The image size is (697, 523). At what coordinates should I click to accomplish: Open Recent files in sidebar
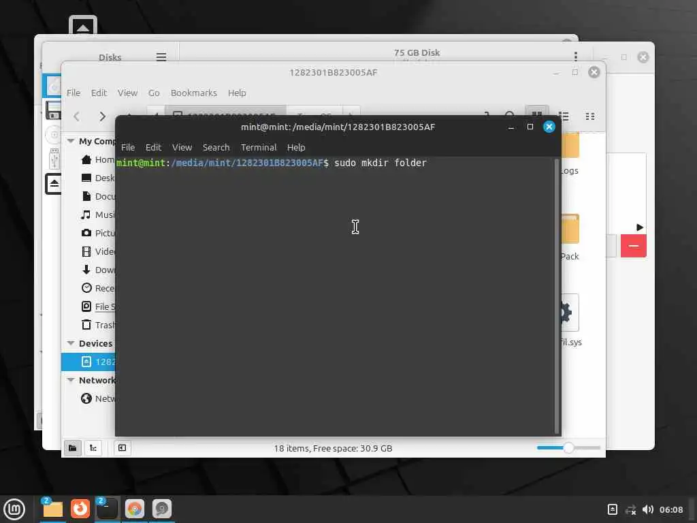pos(98,288)
